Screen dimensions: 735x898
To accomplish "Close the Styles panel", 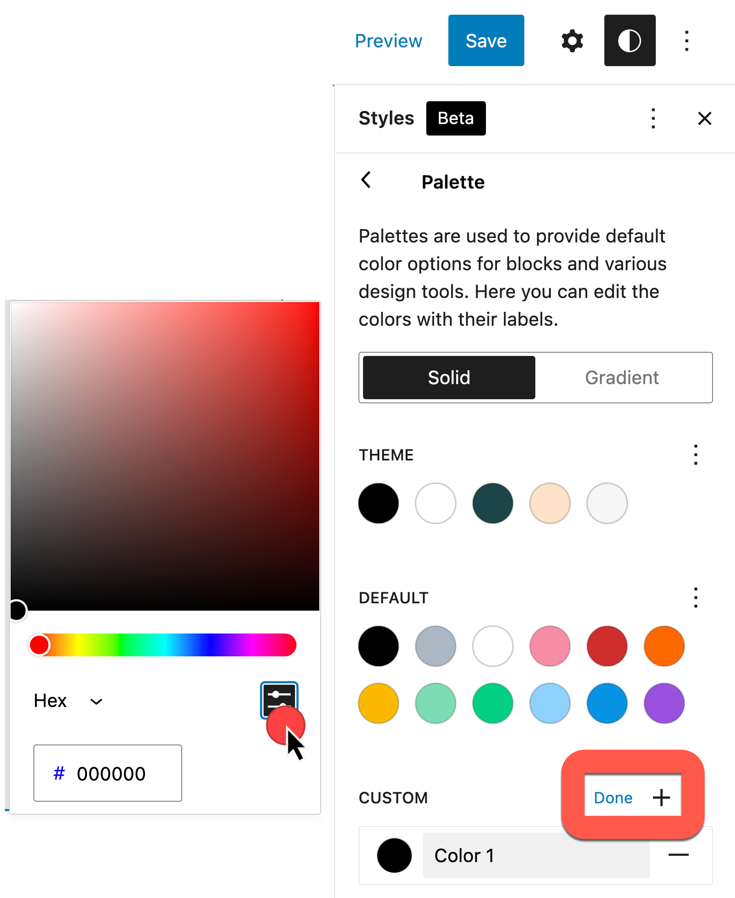I will click(x=704, y=118).
